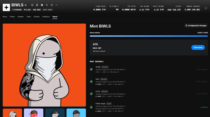
Task: Click the large hooded character artwork
Action: (44, 65)
